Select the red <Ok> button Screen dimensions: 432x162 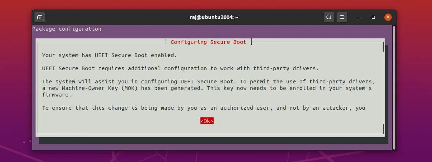pyautogui.click(x=207, y=121)
